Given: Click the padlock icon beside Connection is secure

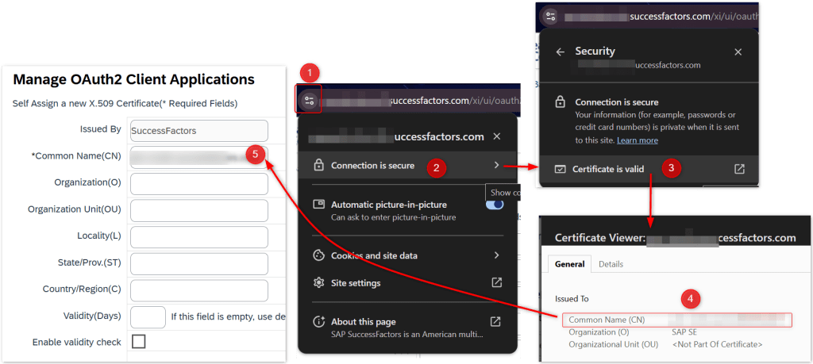Looking at the screenshot, I should point(318,166).
